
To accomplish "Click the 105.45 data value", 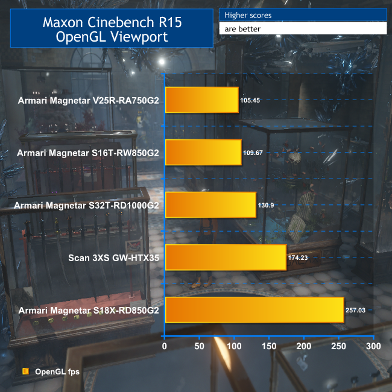I will 250,100.
